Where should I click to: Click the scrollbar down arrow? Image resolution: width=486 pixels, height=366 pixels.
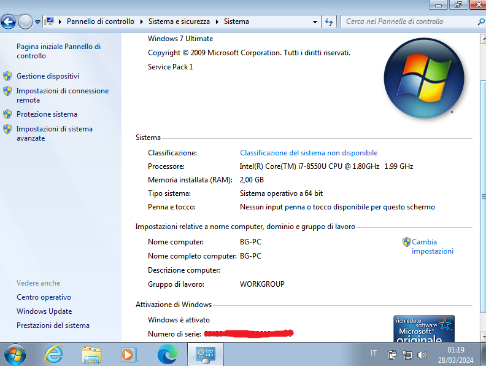click(x=483, y=337)
